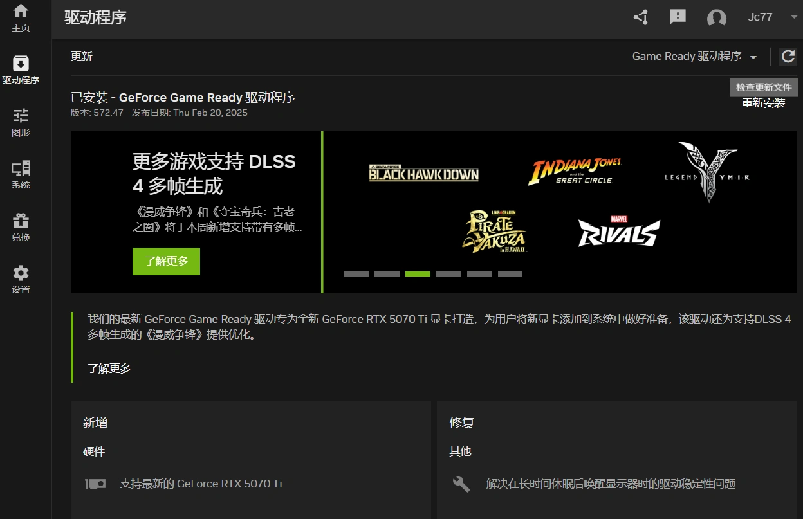Click the Marvel Rivals logo in banner
The height and width of the screenshot is (519, 803).
click(x=618, y=232)
